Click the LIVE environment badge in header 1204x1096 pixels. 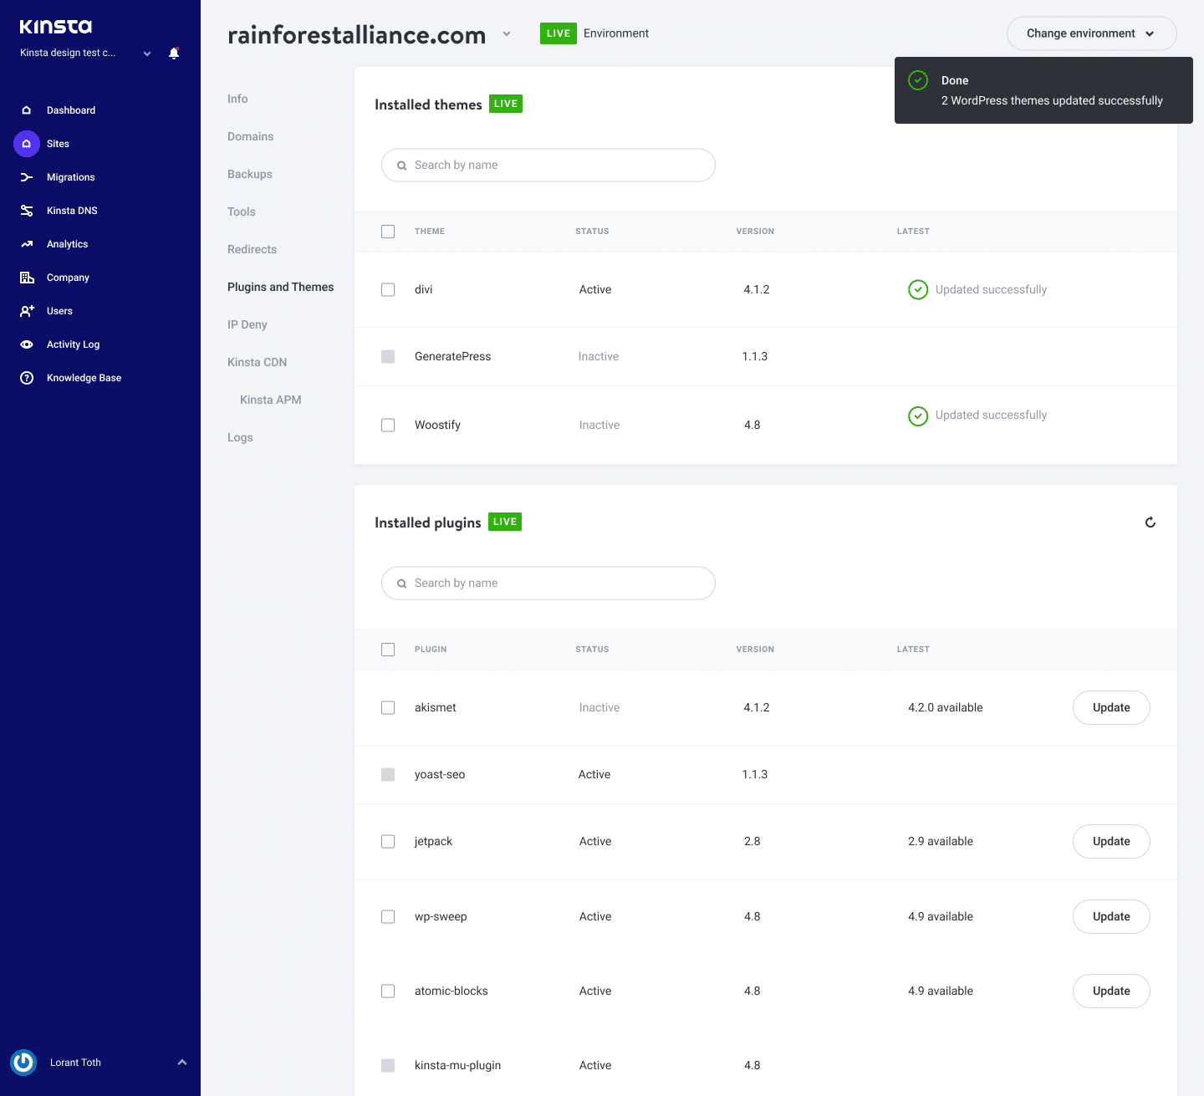coord(559,33)
